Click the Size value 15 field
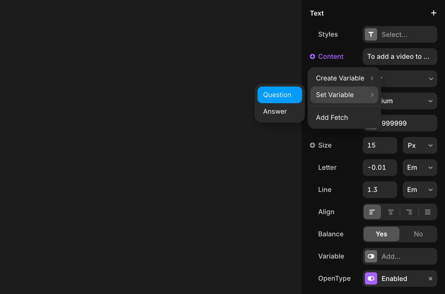445x294 pixels. tap(380, 145)
